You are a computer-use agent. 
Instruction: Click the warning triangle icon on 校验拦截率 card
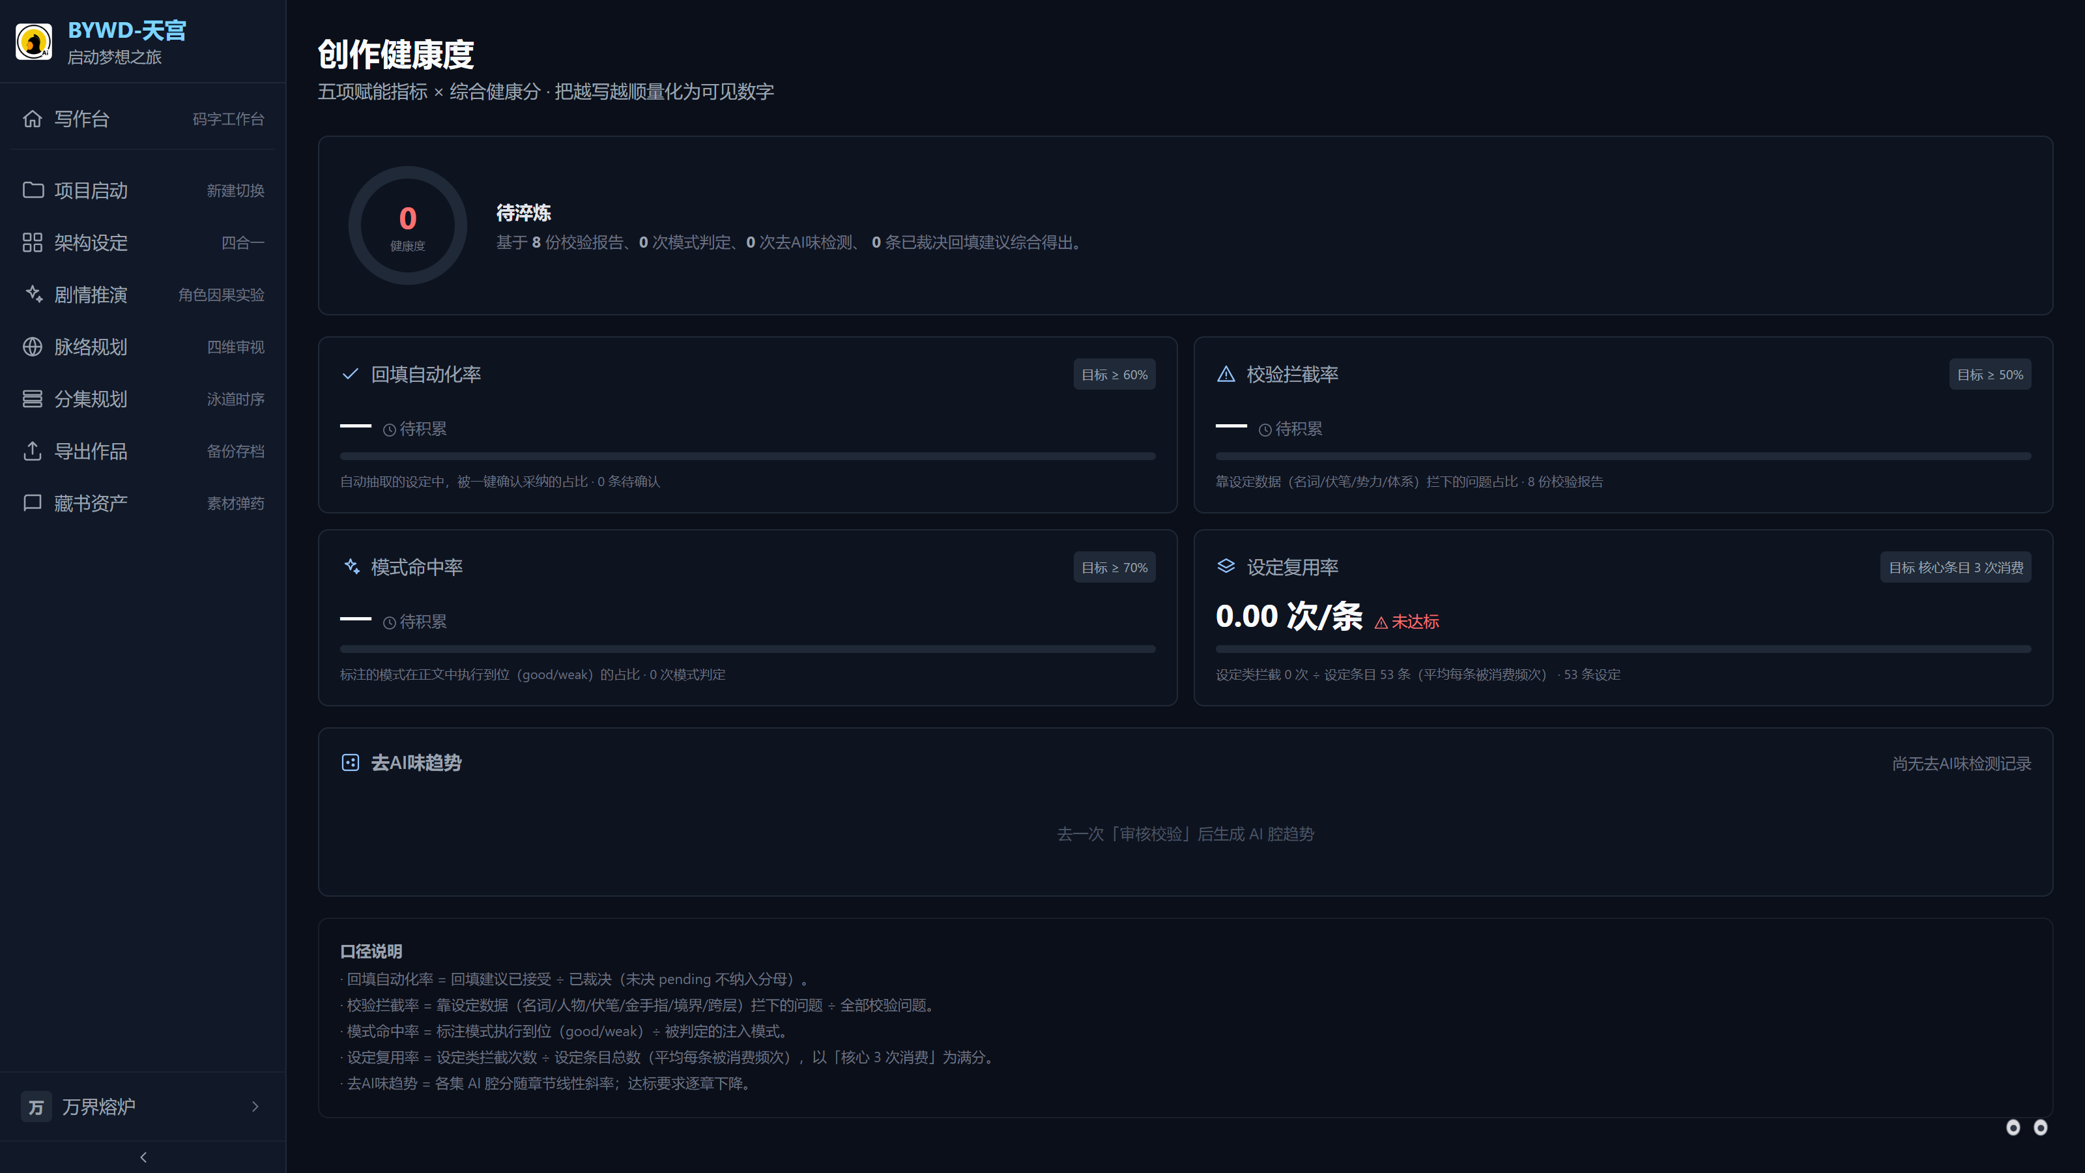(x=1226, y=374)
